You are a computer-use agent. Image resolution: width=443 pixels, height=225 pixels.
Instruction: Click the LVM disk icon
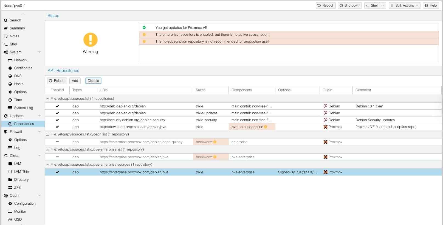pos(10,164)
